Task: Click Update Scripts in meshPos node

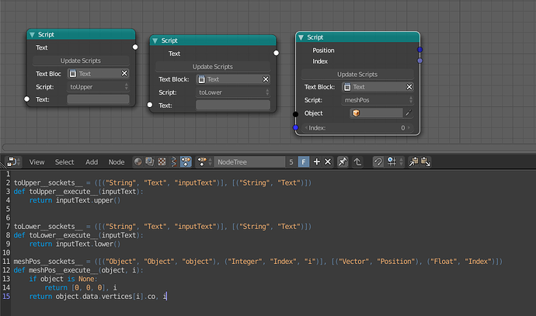Action: (357, 75)
